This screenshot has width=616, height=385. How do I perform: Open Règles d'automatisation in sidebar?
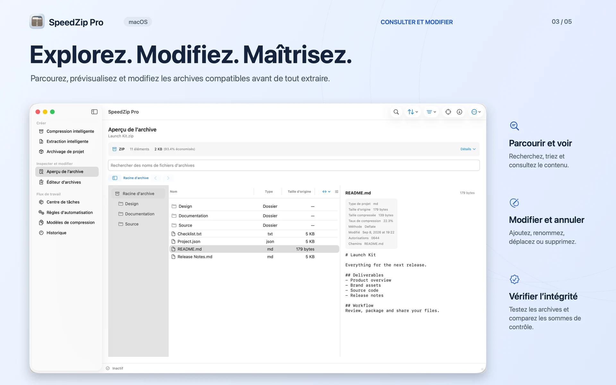(67, 212)
